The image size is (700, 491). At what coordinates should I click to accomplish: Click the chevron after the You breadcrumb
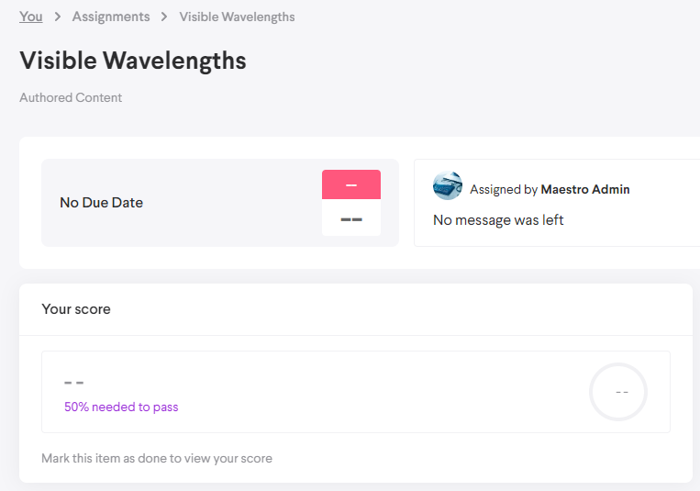pos(58,17)
